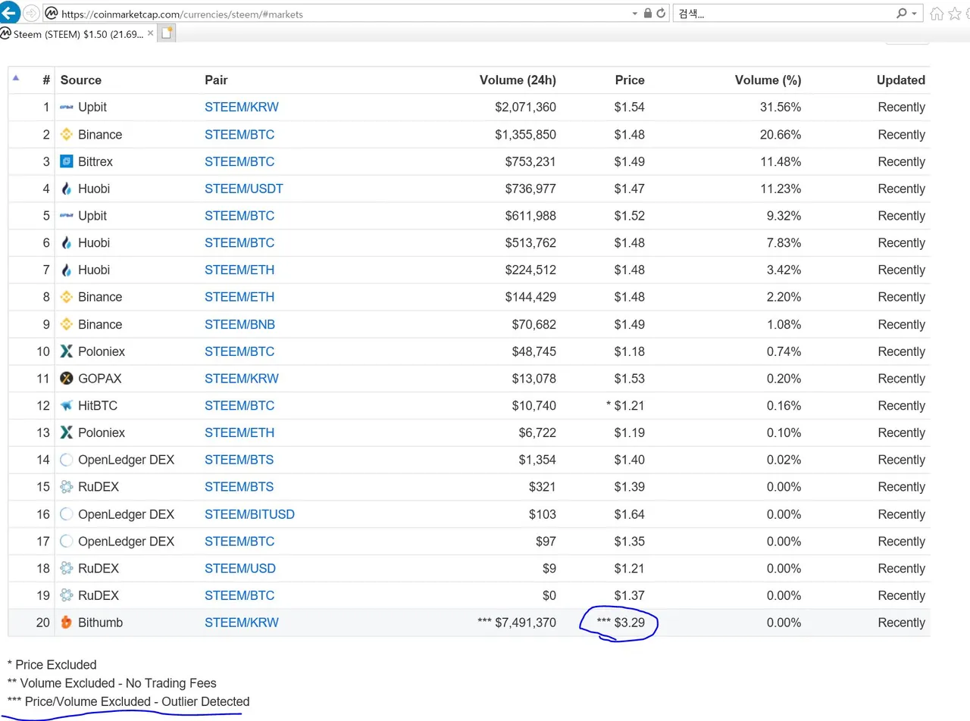Open the browser home icon
Screen dimensions: 970x721
pos(937,14)
